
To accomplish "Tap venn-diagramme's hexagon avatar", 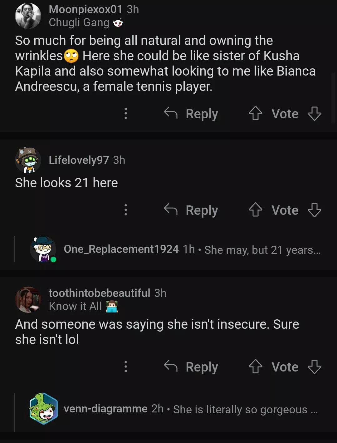I will (43, 409).
